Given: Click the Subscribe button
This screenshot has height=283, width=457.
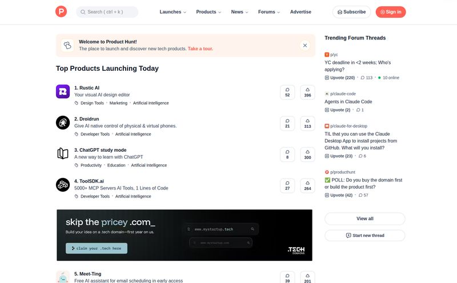Looking at the screenshot, I should click(351, 12).
